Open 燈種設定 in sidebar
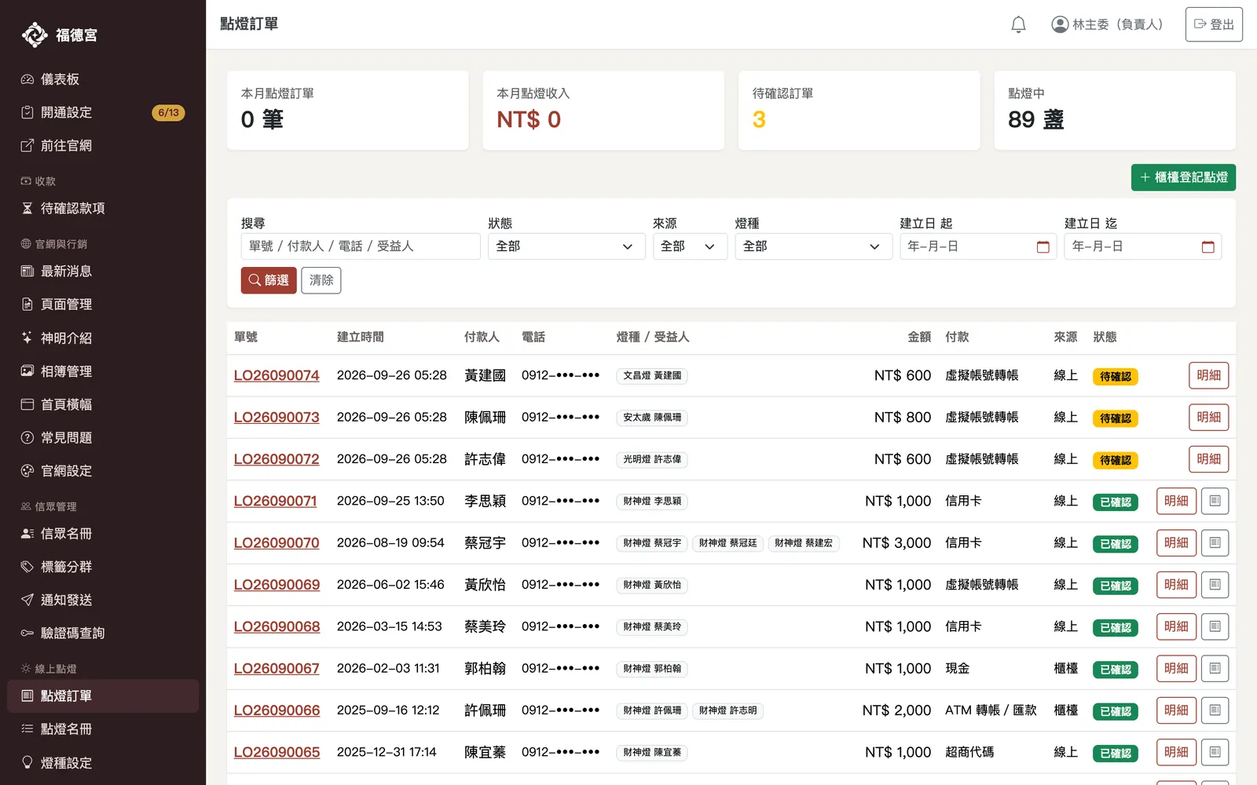This screenshot has height=785, width=1257. [x=103, y=762]
